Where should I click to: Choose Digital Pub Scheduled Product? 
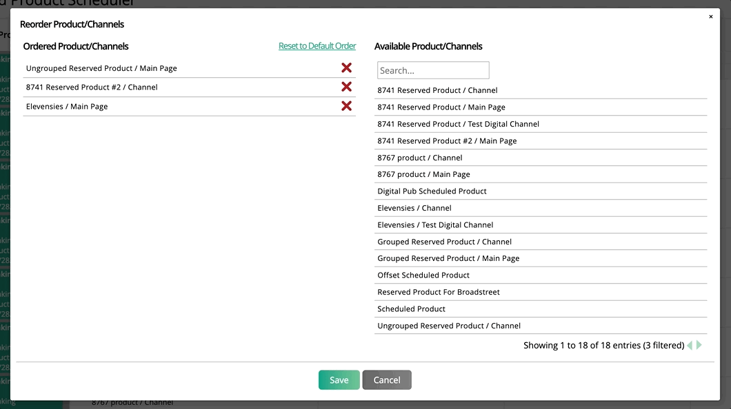[x=432, y=191]
